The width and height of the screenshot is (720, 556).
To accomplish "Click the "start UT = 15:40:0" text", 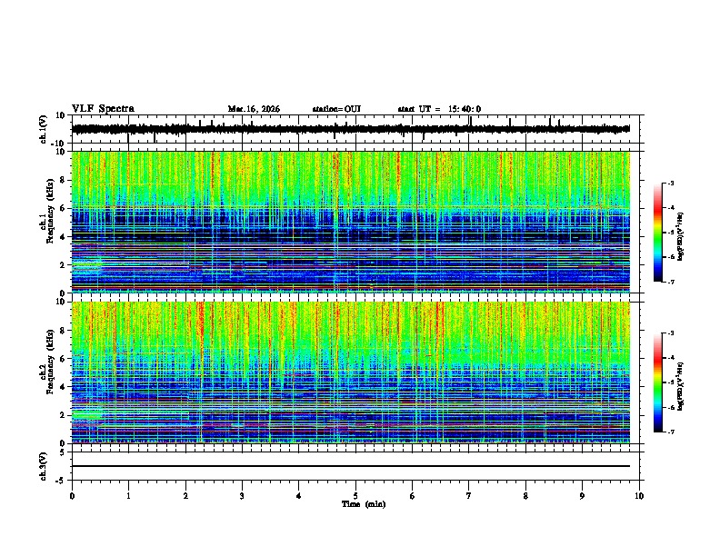I will pos(439,109).
